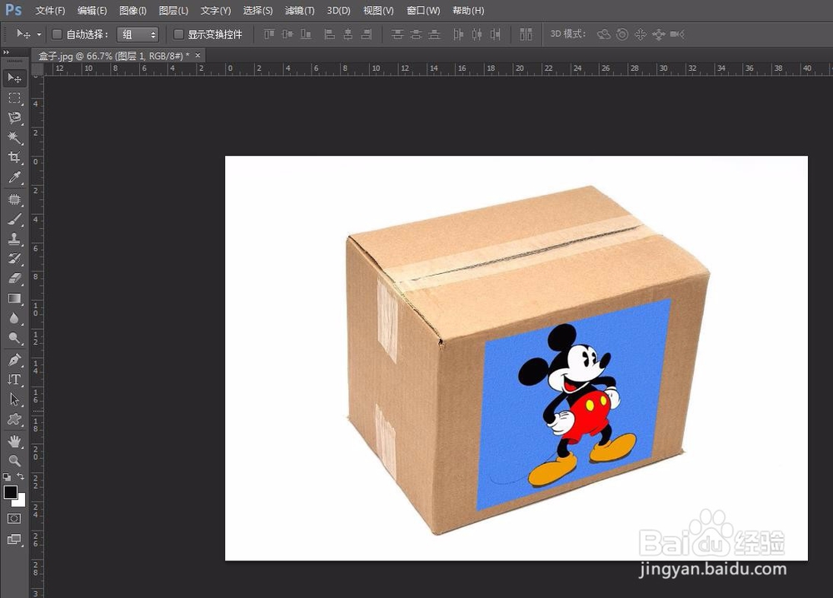The height and width of the screenshot is (598, 833).
Task: Open the 滤镜(T) menu
Action: tap(300, 11)
